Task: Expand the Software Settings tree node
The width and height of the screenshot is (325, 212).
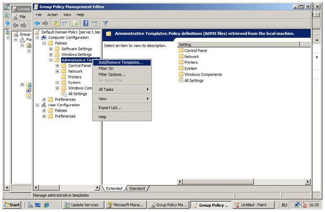Action: 51,49
